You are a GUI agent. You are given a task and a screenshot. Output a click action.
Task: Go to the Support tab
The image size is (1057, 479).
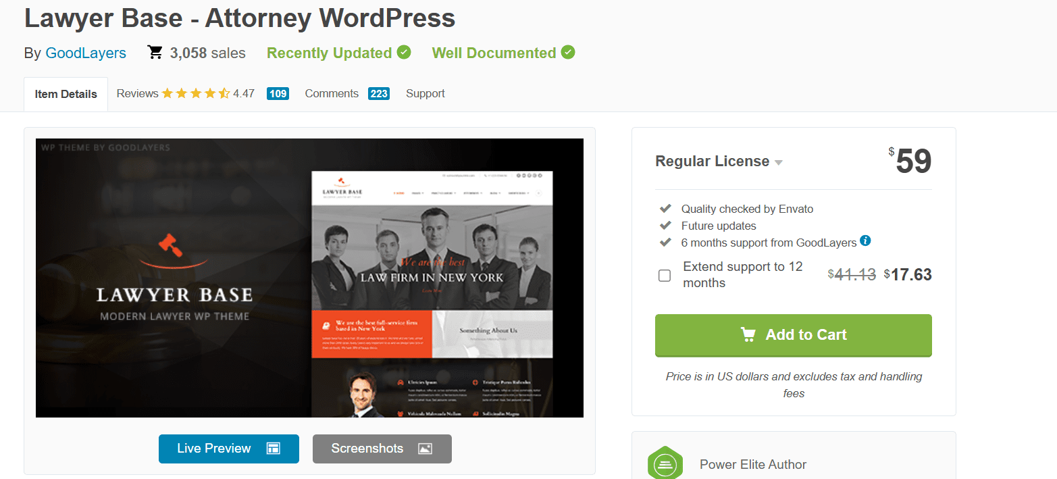[x=426, y=94]
